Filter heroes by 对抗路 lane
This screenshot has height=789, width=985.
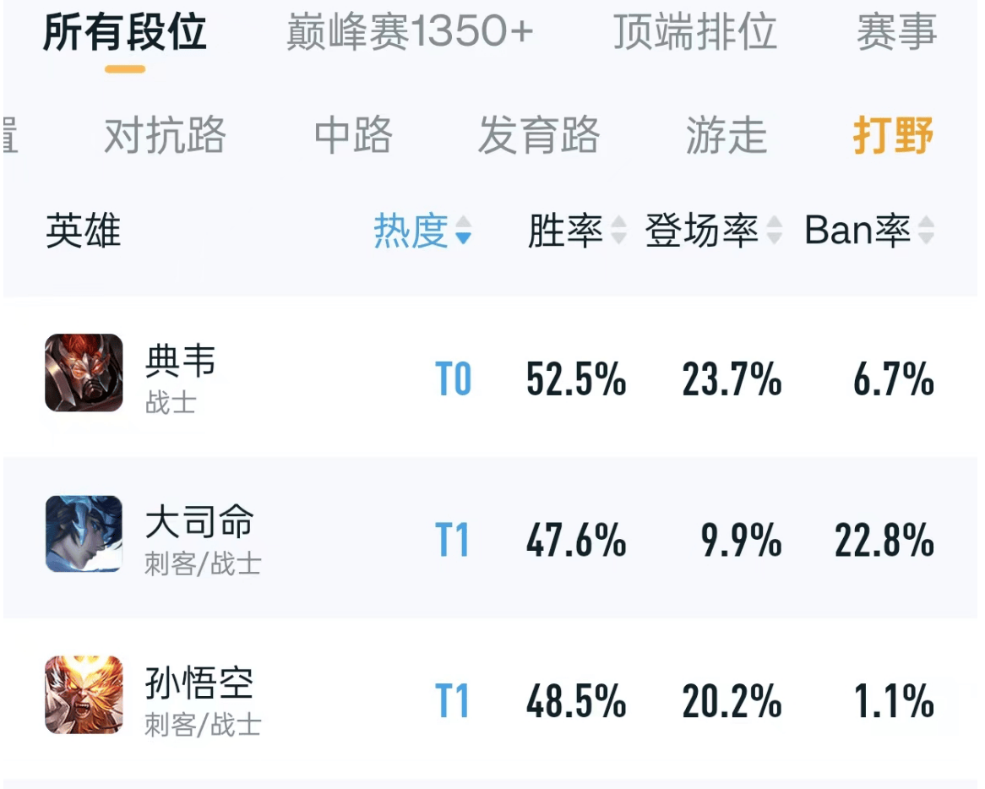165,135
